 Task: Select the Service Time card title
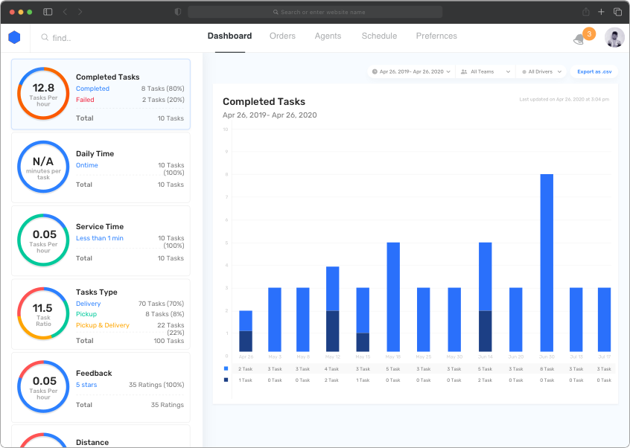[100, 227]
